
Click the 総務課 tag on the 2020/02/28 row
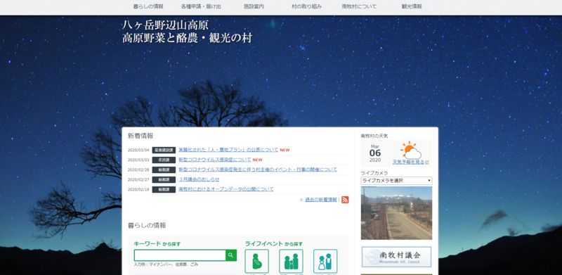pyautogui.click(x=164, y=170)
